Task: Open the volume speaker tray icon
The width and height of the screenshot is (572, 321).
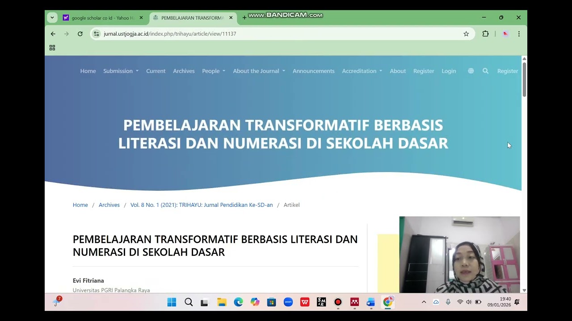Action: point(469,302)
